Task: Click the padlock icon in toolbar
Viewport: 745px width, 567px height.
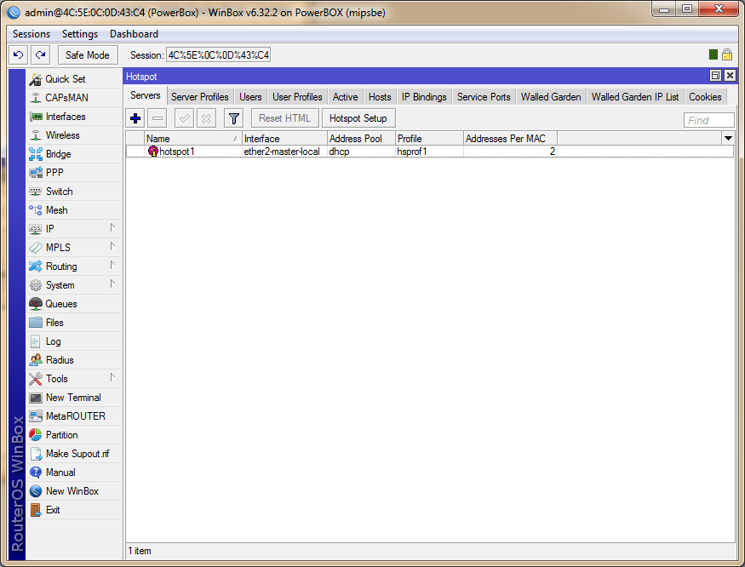Action: [x=727, y=55]
